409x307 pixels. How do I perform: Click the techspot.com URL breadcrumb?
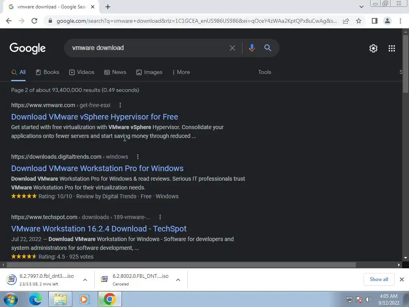[x=81, y=217]
